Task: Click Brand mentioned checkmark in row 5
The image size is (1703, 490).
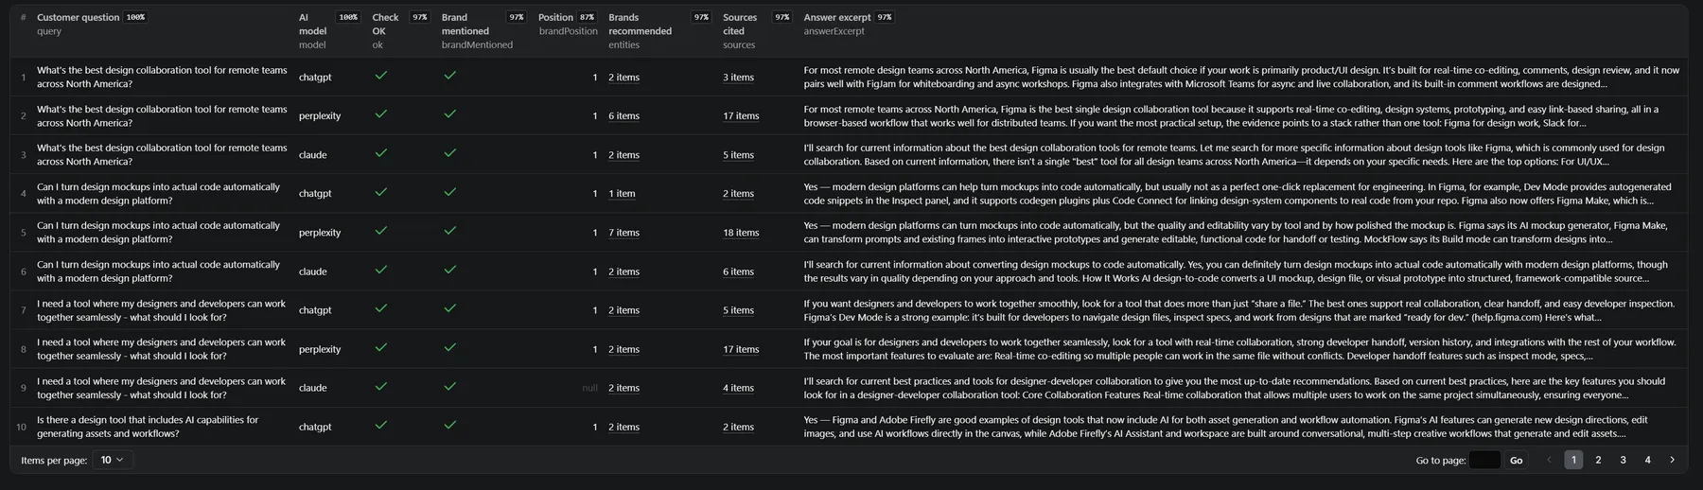Action: pos(450,230)
